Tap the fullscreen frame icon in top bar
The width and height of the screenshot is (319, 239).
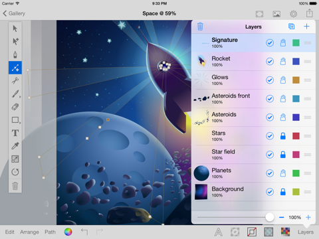coord(259,14)
